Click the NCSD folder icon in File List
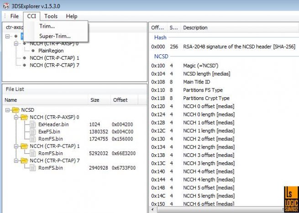Image resolution: width=299 pixels, height=213 pixels. 15,110
